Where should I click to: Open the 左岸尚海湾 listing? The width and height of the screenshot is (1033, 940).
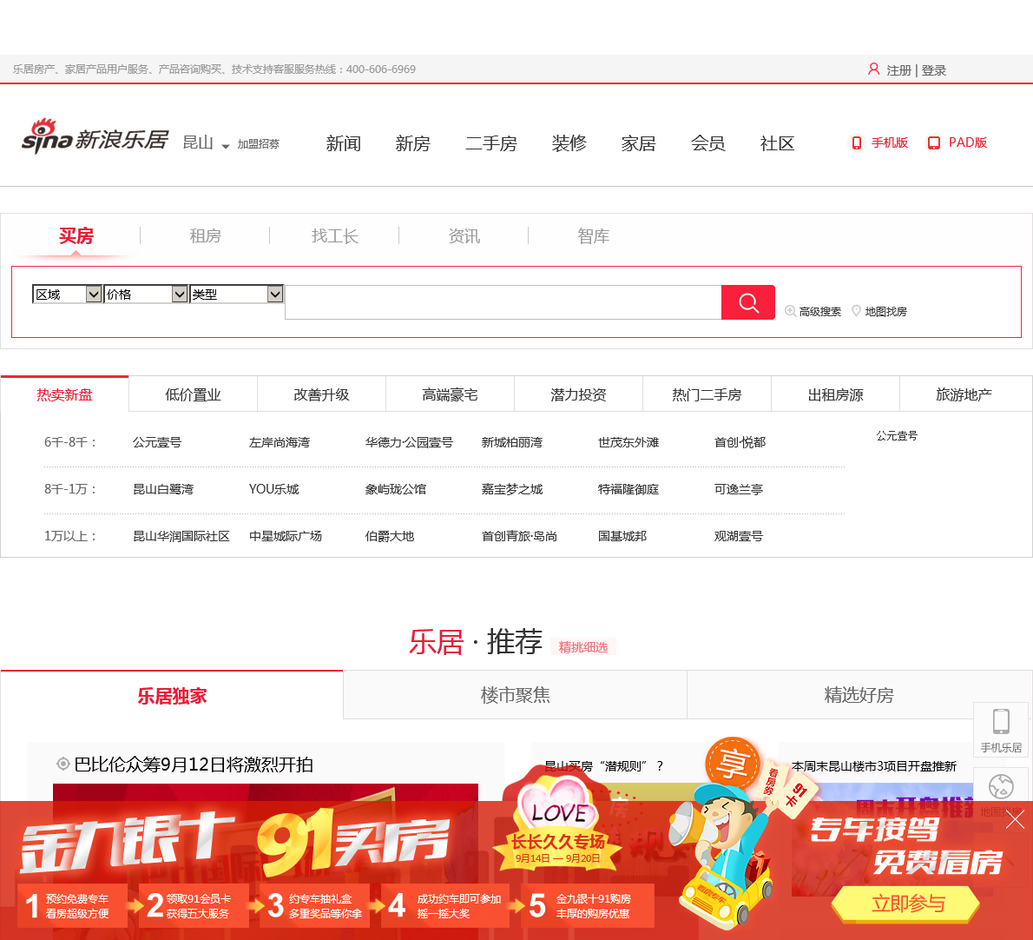(x=280, y=442)
